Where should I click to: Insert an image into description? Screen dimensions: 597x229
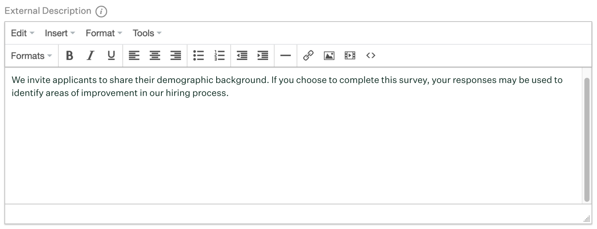click(x=329, y=56)
